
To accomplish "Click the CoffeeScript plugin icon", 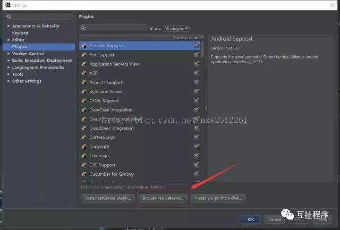I will (84, 137).
